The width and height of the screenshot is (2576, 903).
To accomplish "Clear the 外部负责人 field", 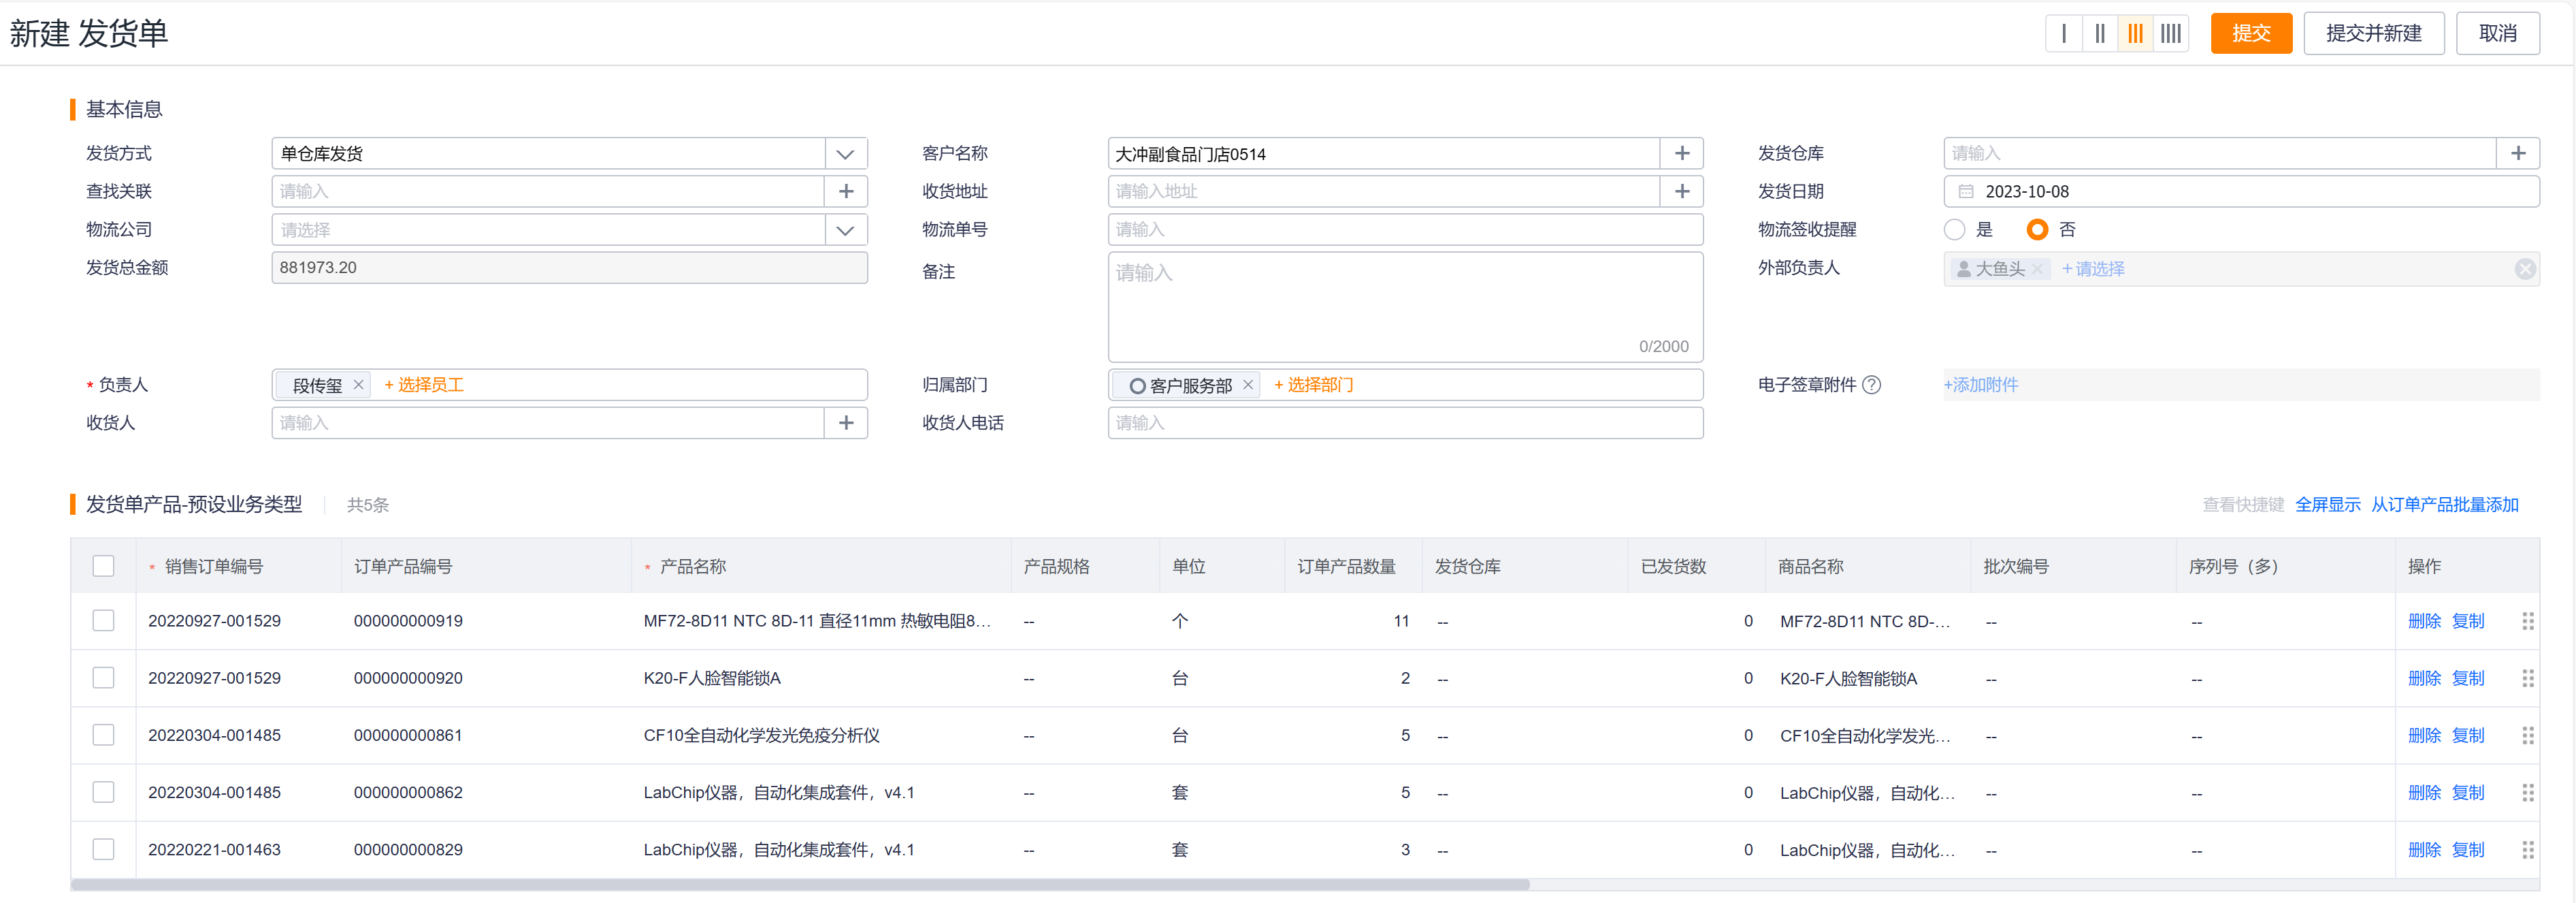I will point(2525,268).
